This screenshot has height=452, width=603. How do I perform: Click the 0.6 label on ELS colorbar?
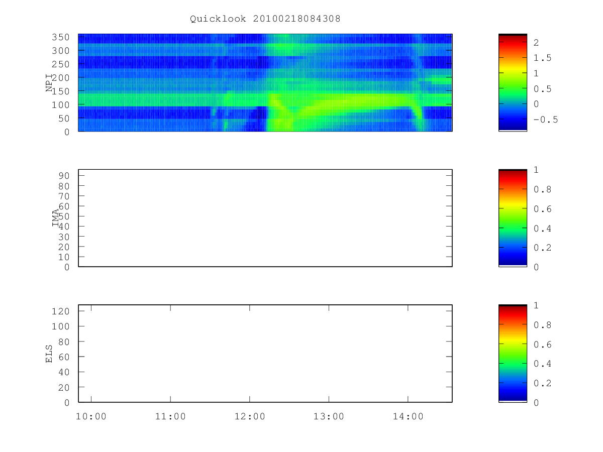542,344
